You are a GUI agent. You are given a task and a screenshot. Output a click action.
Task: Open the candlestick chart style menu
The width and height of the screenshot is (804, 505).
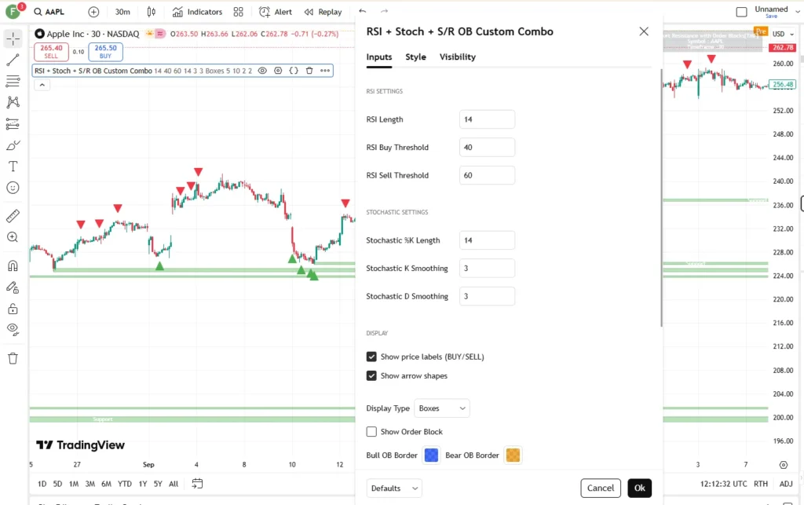tap(152, 12)
